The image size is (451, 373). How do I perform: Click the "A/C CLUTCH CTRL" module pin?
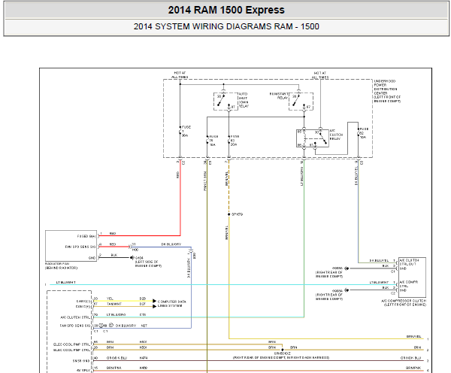click(x=75, y=317)
